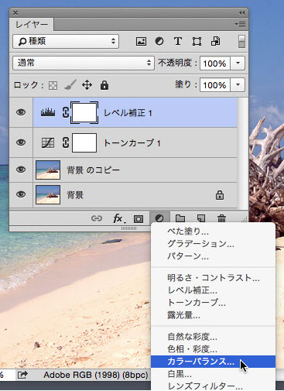
Task: Click the 背景 のコピー layer name
Action: [x=94, y=170]
